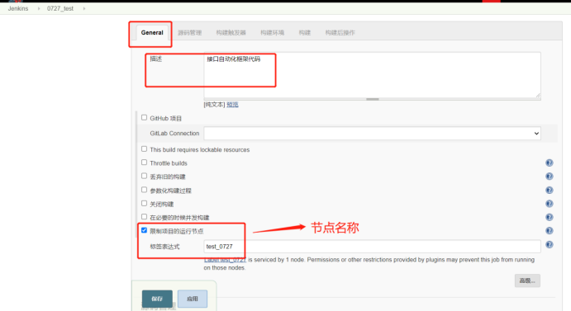Check the 关闭构建 option

click(x=145, y=203)
